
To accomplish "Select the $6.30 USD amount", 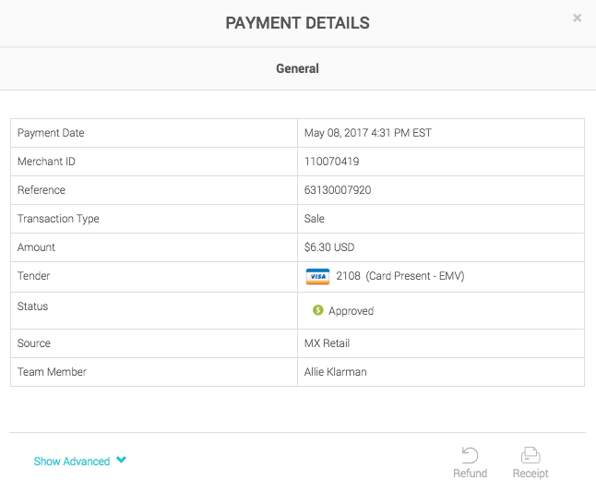I will (x=329, y=247).
